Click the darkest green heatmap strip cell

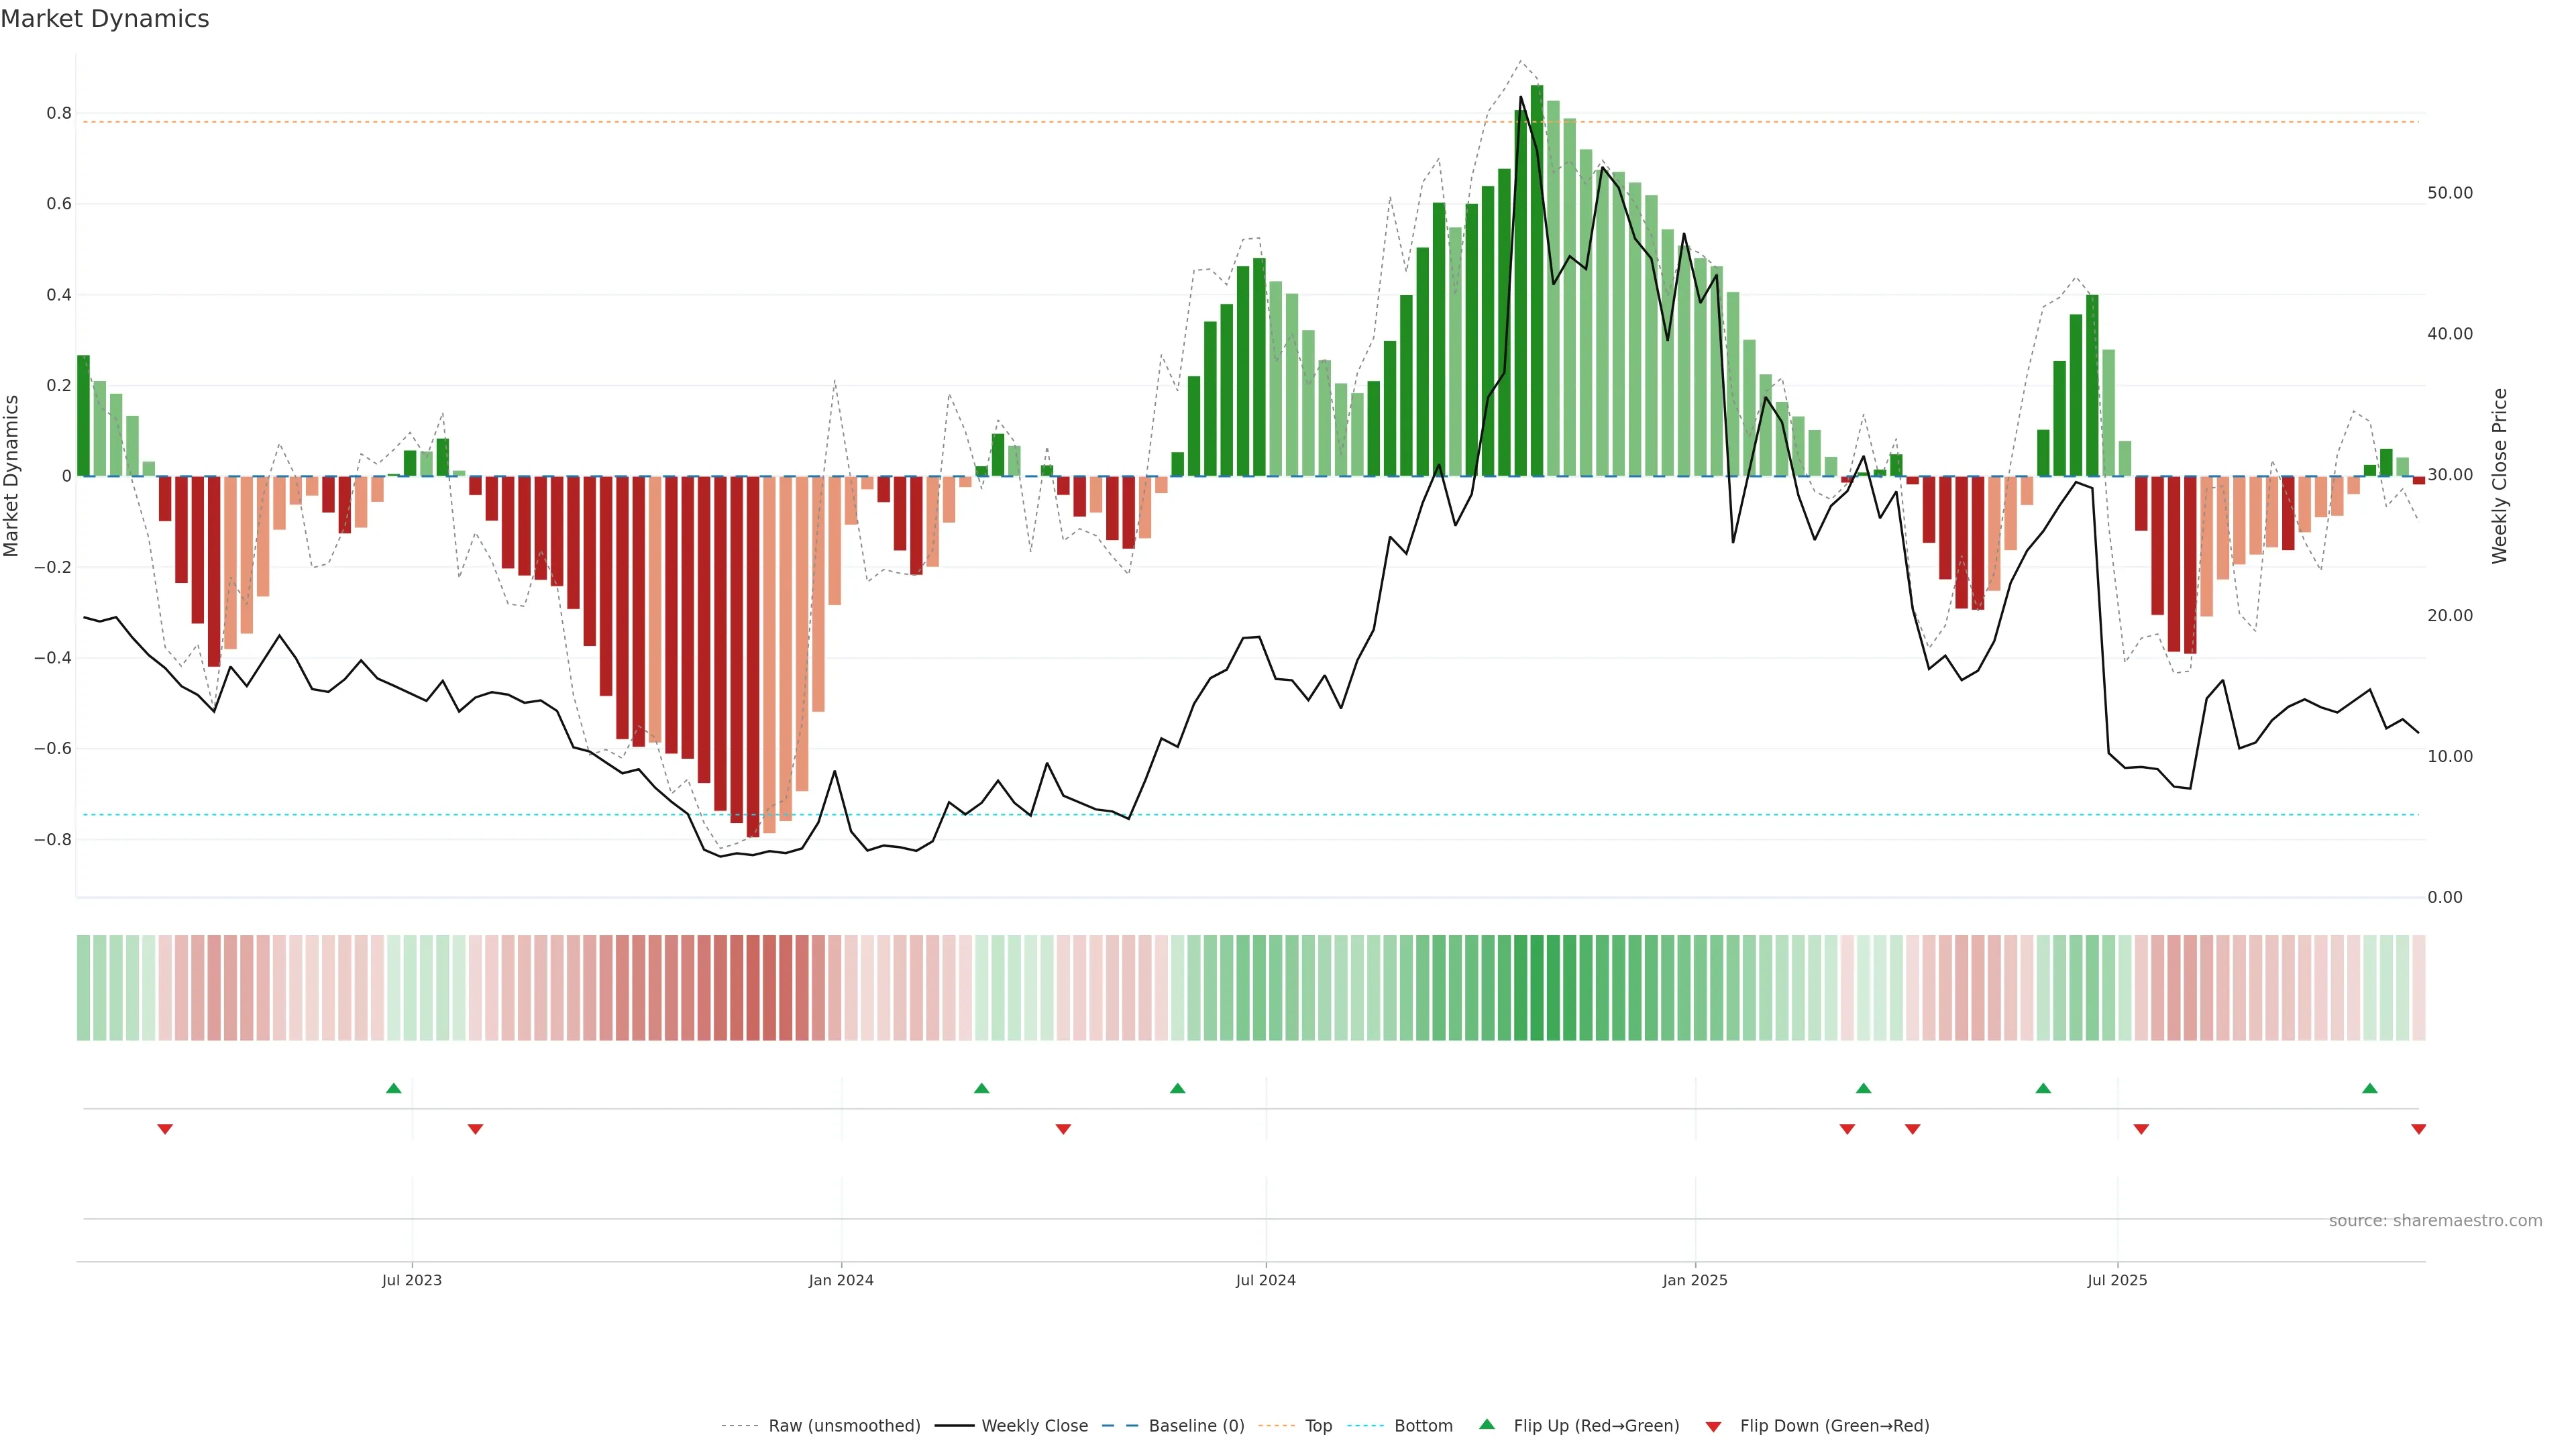[x=1537, y=988]
